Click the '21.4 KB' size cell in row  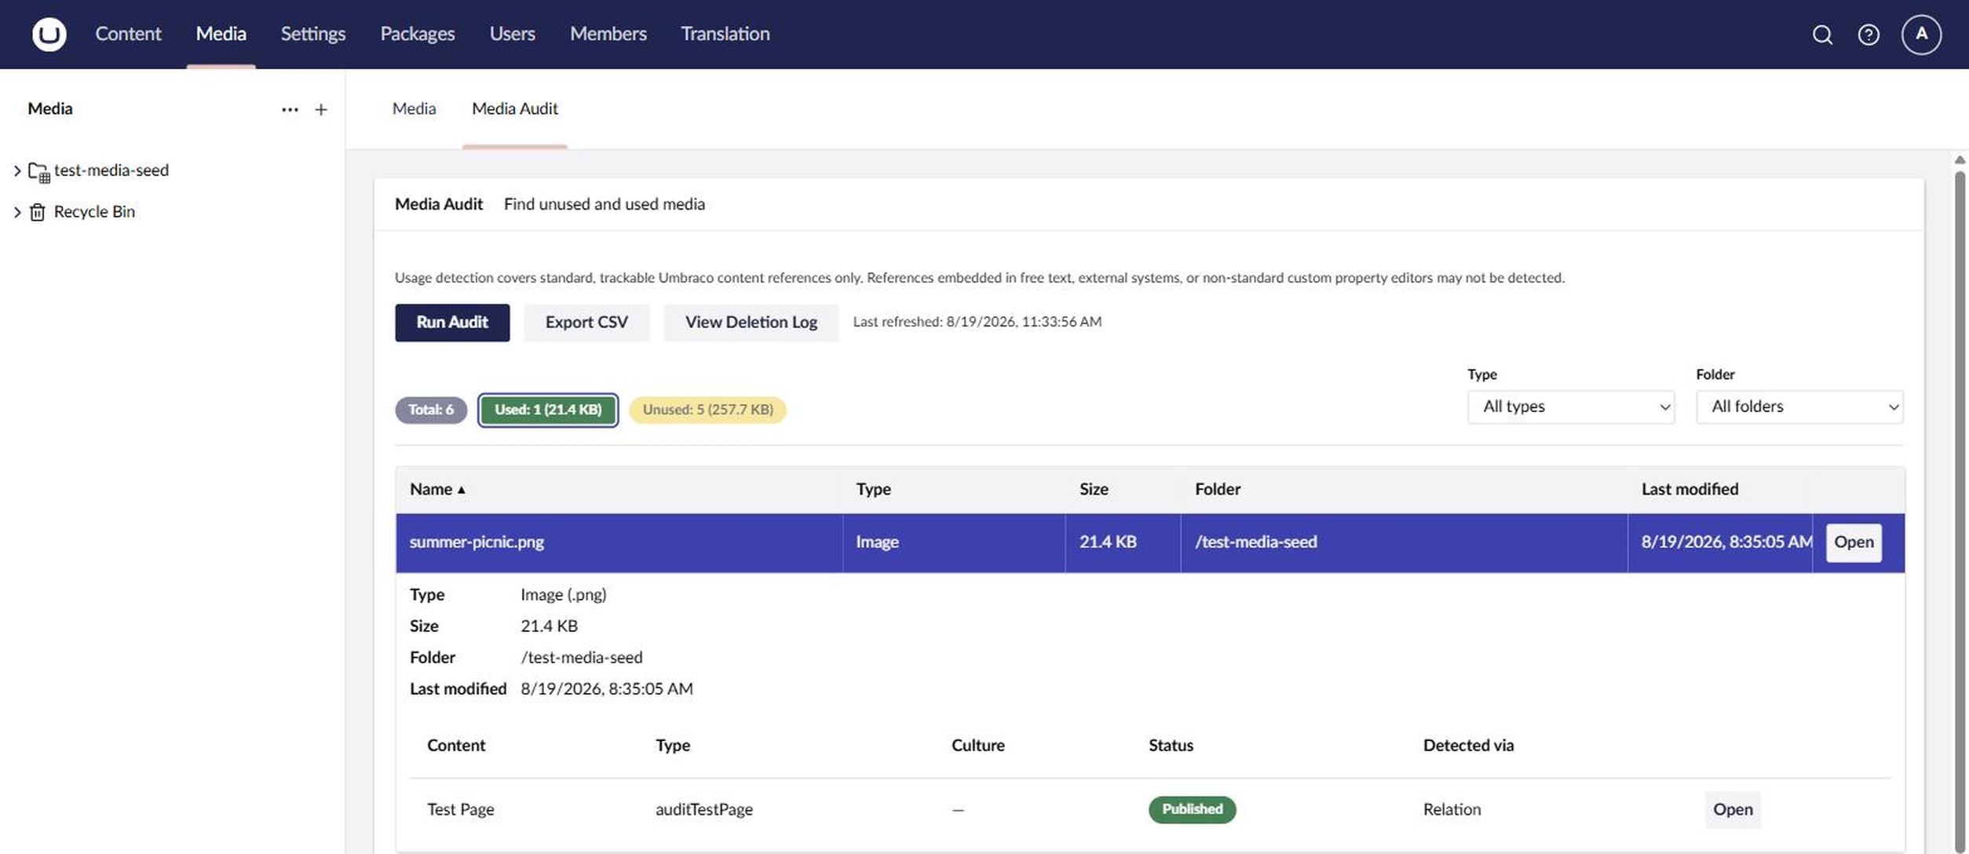1107,542
